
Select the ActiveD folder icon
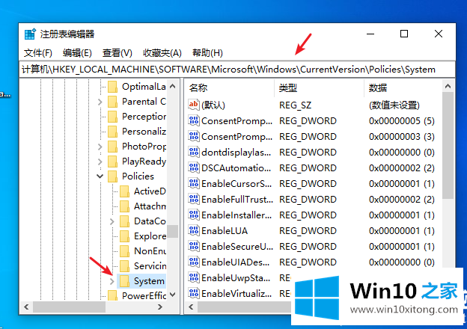tap(124, 191)
